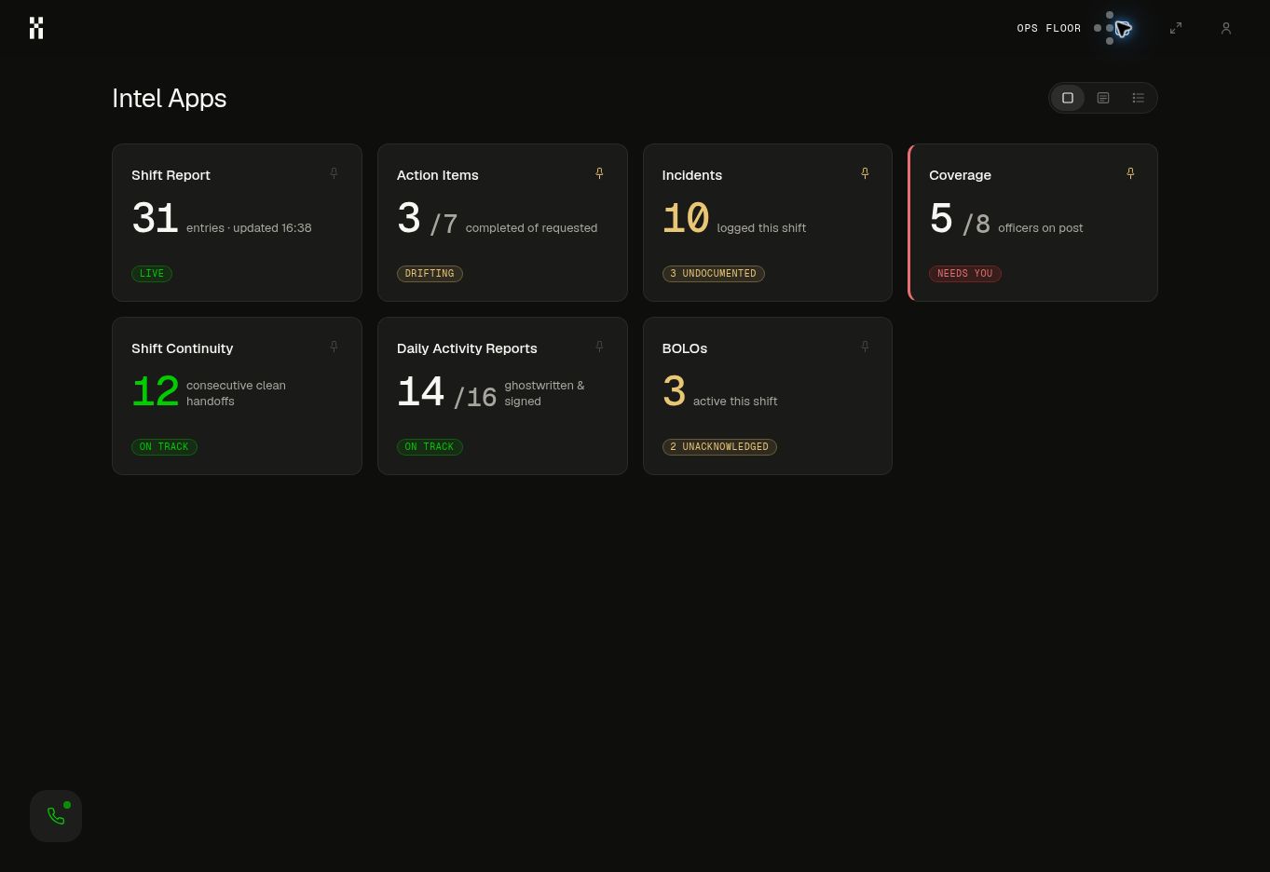Viewport: 1270px width, 872px height.
Task: Click 'active this shift' text
Action: tap(735, 401)
